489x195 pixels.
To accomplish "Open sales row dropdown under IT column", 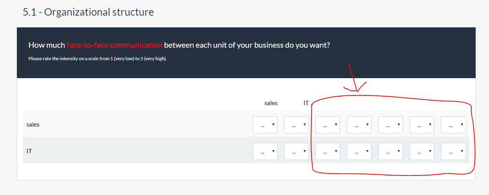I will coord(296,125).
